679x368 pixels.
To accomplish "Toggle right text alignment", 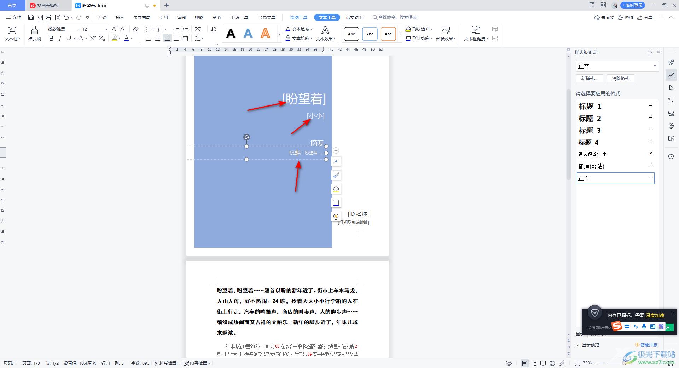I will [x=167, y=38].
